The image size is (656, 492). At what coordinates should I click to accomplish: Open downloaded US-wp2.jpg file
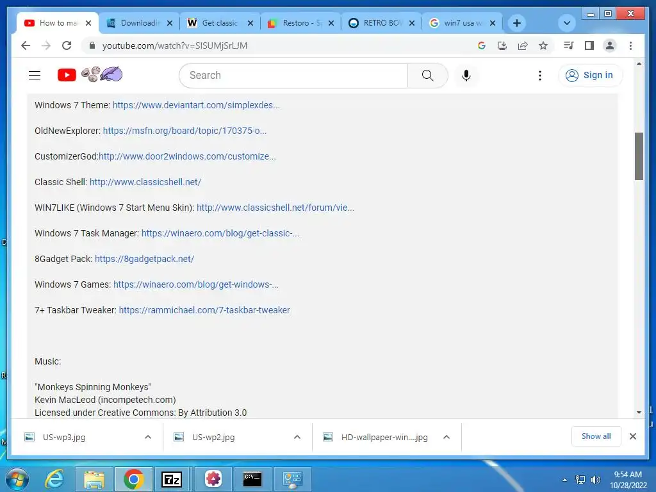213,437
